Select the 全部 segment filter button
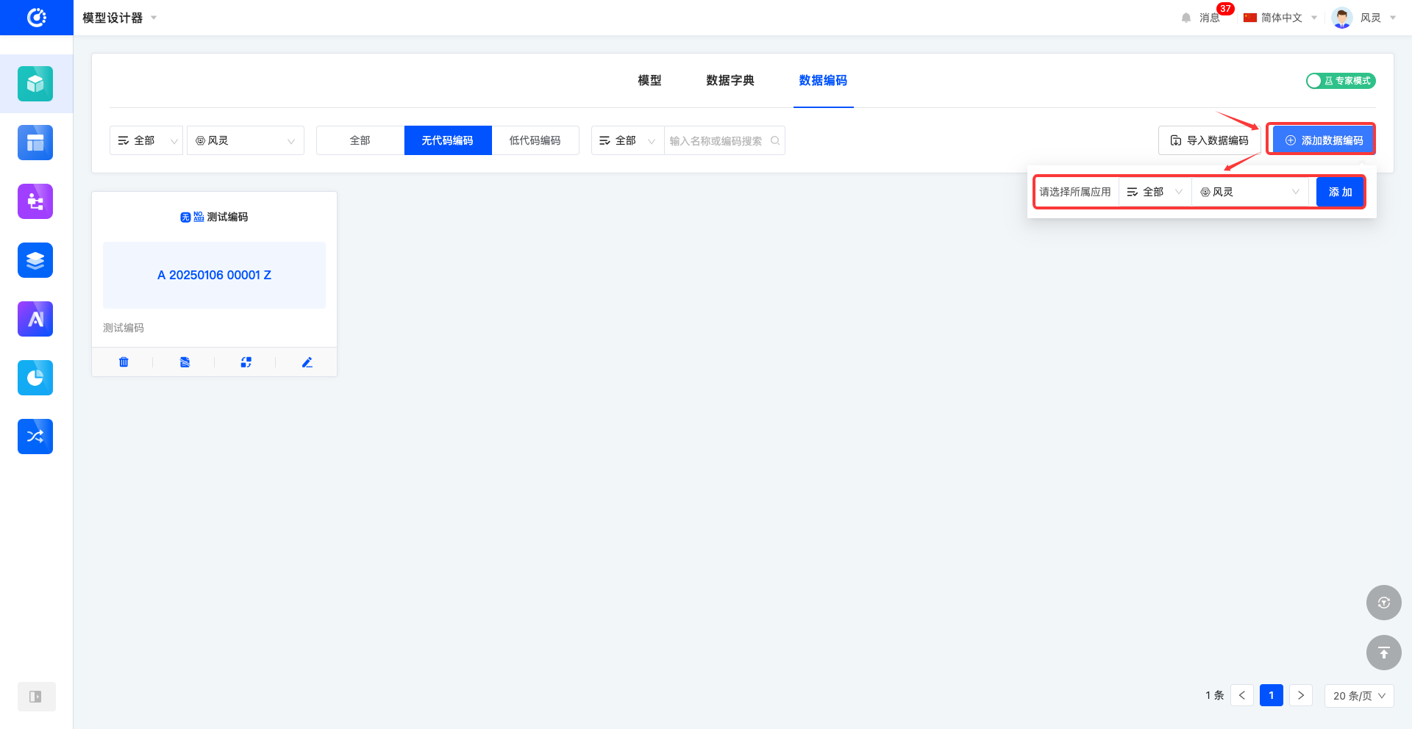 pos(360,140)
